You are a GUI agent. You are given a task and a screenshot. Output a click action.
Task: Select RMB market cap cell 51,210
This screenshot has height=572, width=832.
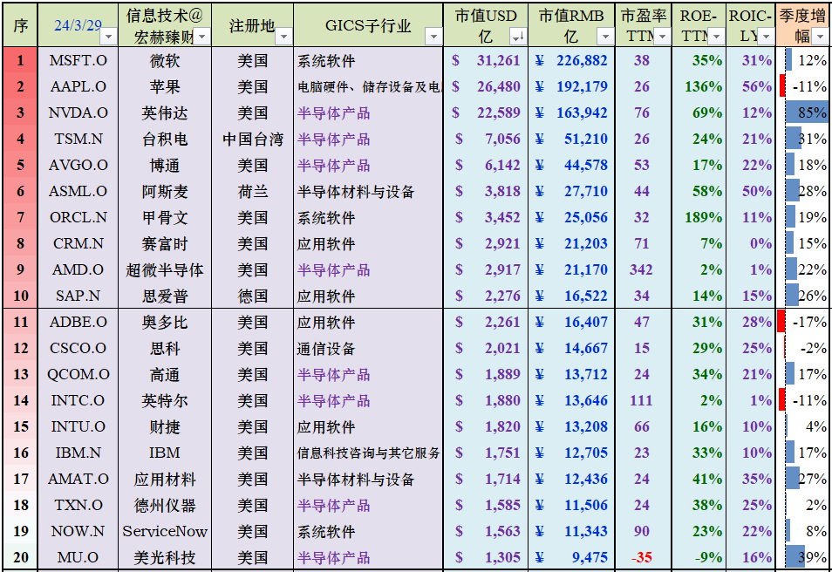[571, 139]
